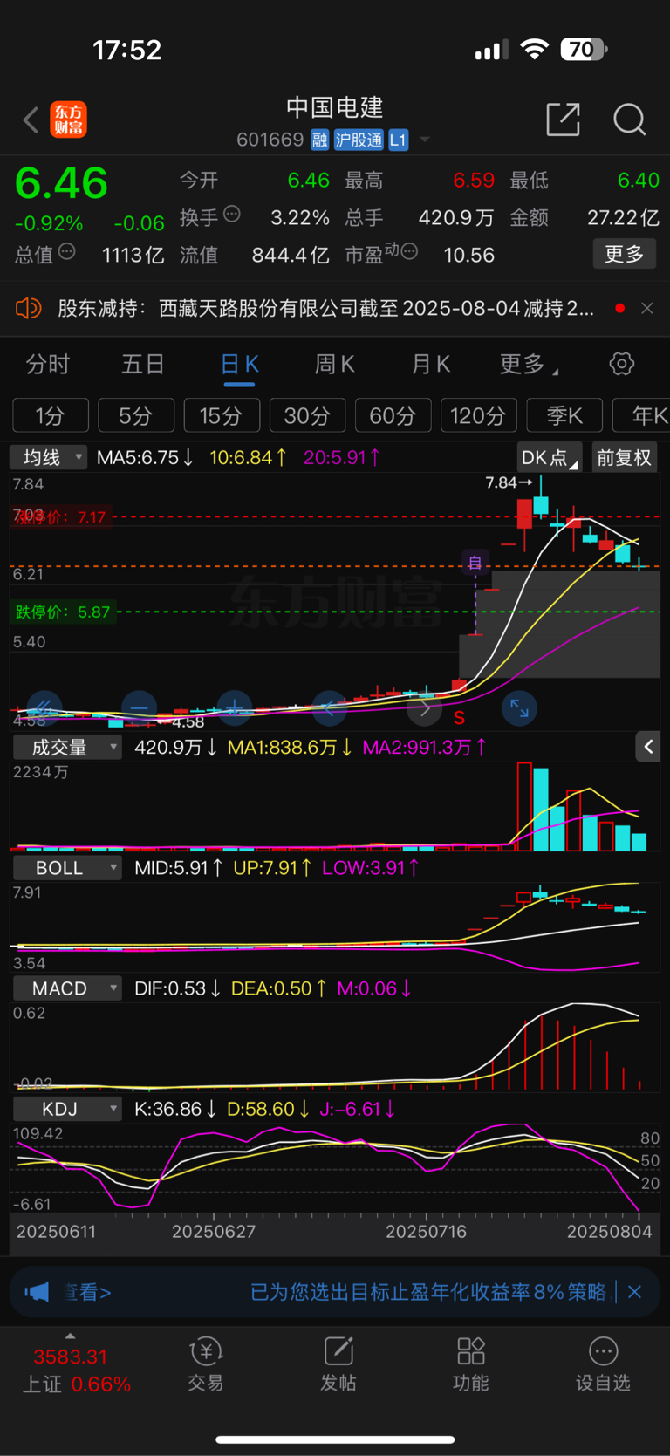Screen dimensions: 670x1456
Task: Switch to 分时 chart tab
Action: tap(47, 364)
